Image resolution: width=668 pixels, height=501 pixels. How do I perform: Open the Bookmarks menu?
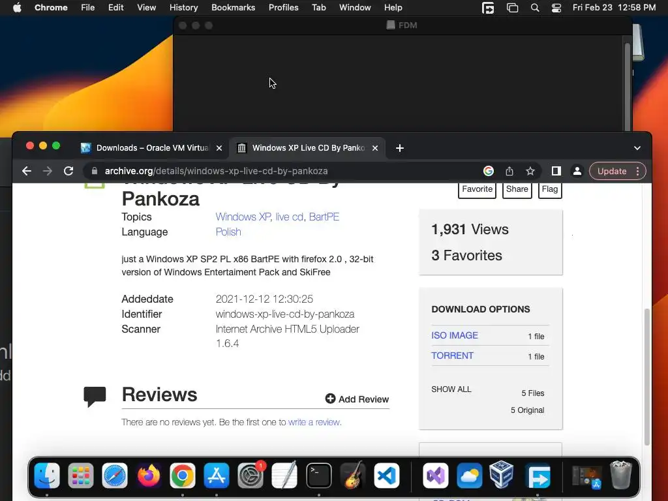click(x=233, y=8)
